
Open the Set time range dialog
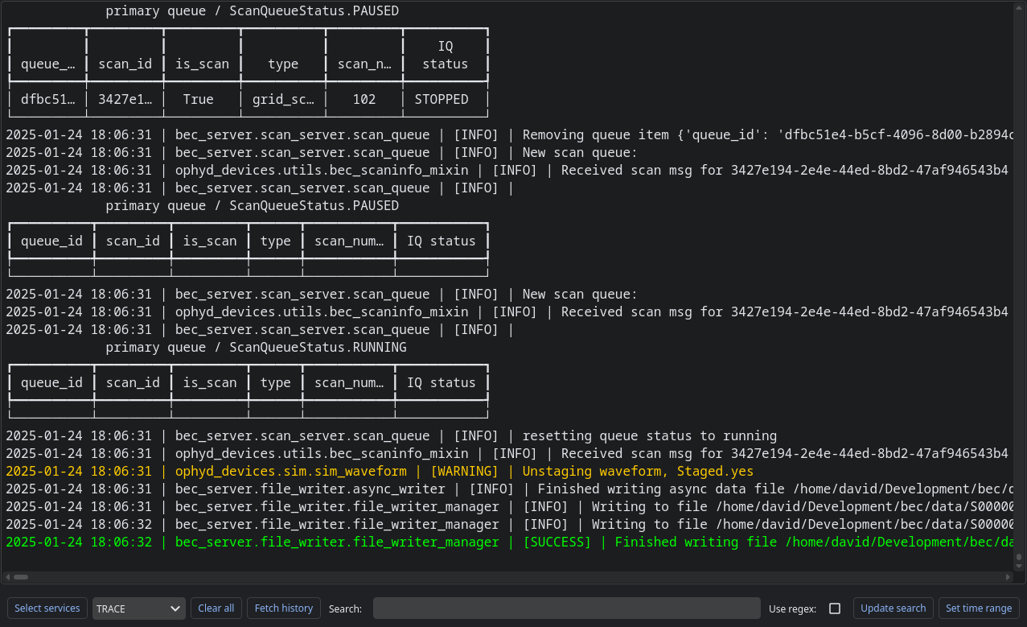pos(979,608)
